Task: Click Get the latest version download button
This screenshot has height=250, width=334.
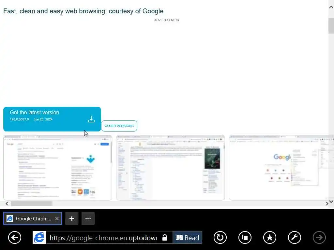Action: (x=52, y=119)
